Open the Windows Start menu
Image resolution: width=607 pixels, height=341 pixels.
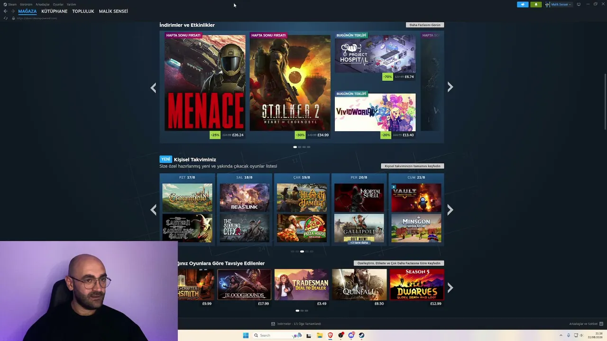(x=246, y=335)
